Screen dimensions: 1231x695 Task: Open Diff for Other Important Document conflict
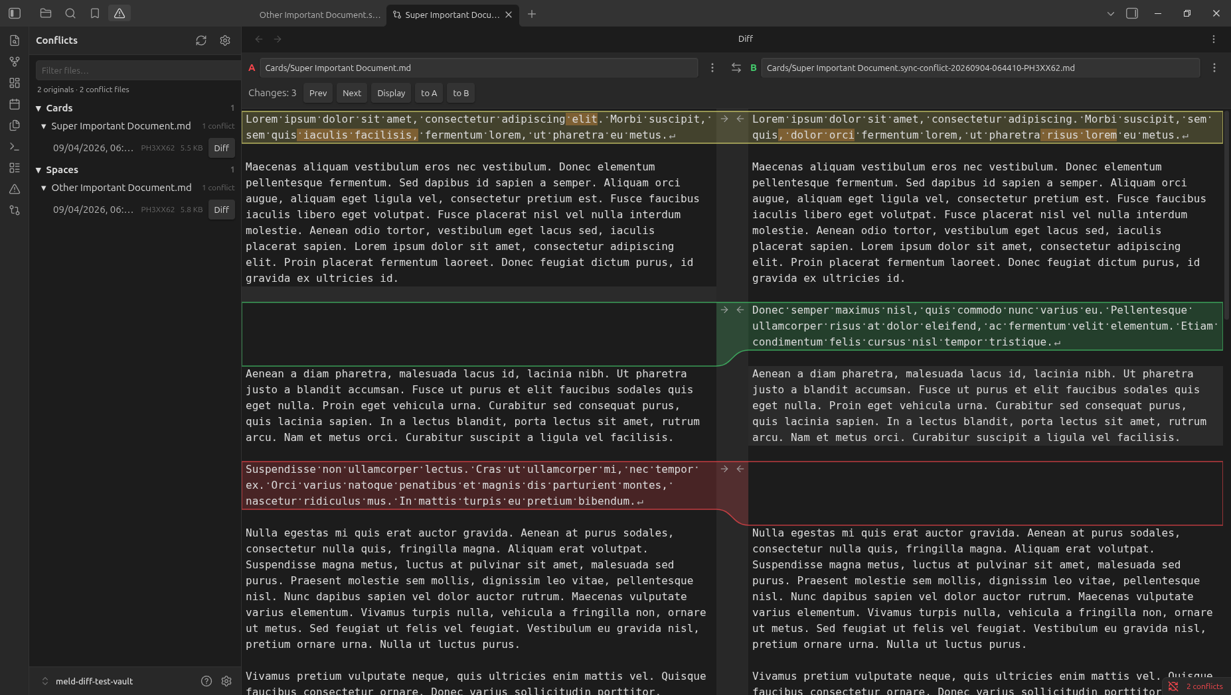(x=222, y=210)
